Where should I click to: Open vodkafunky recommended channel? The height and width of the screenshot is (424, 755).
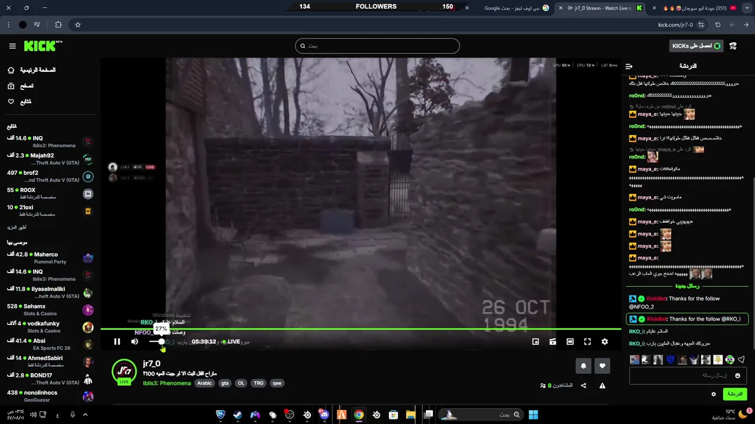[50, 327]
